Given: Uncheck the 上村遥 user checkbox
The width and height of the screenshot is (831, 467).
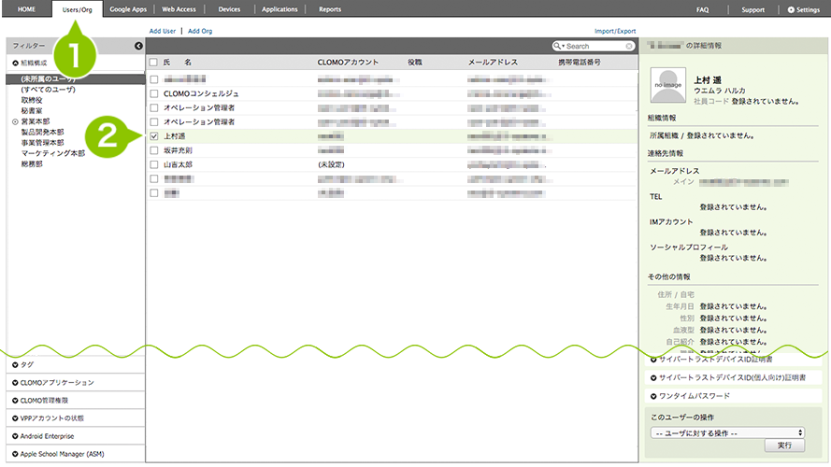Looking at the screenshot, I should pos(153,136).
